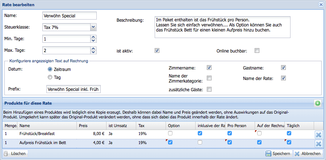Click the Prefix text field
This screenshot has height=160, width=326.
pyautogui.click(x=74, y=89)
